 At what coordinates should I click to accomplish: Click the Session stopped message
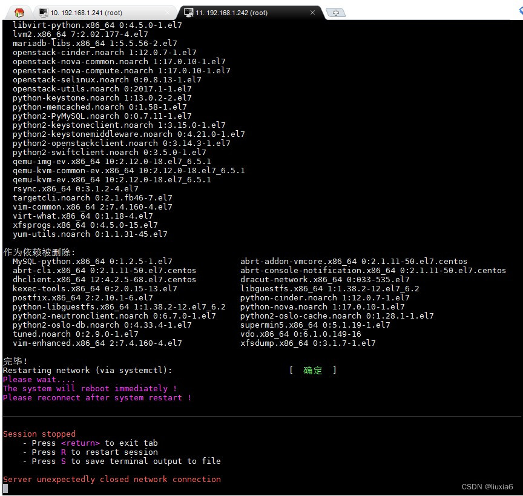tap(39, 434)
